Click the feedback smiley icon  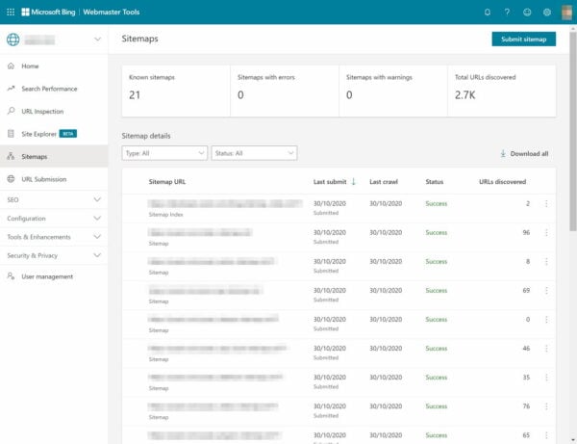click(x=527, y=13)
